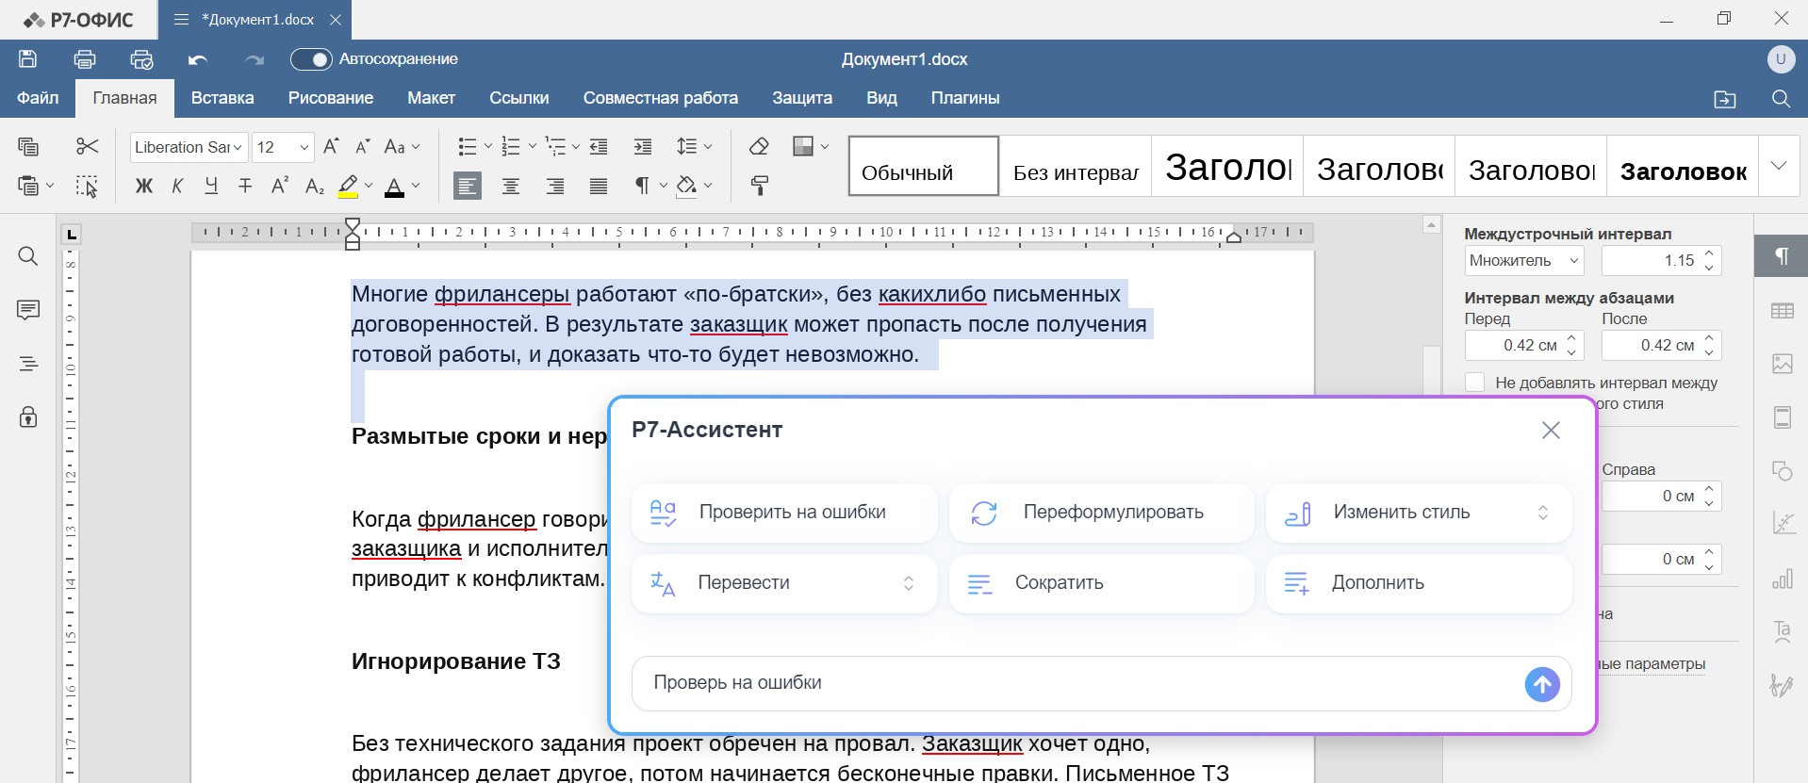Image resolution: width=1808 pixels, height=783 pixels.
Task: Increase the Перед spacing value
Action: pyautogui.click(x=1571, y=338)
